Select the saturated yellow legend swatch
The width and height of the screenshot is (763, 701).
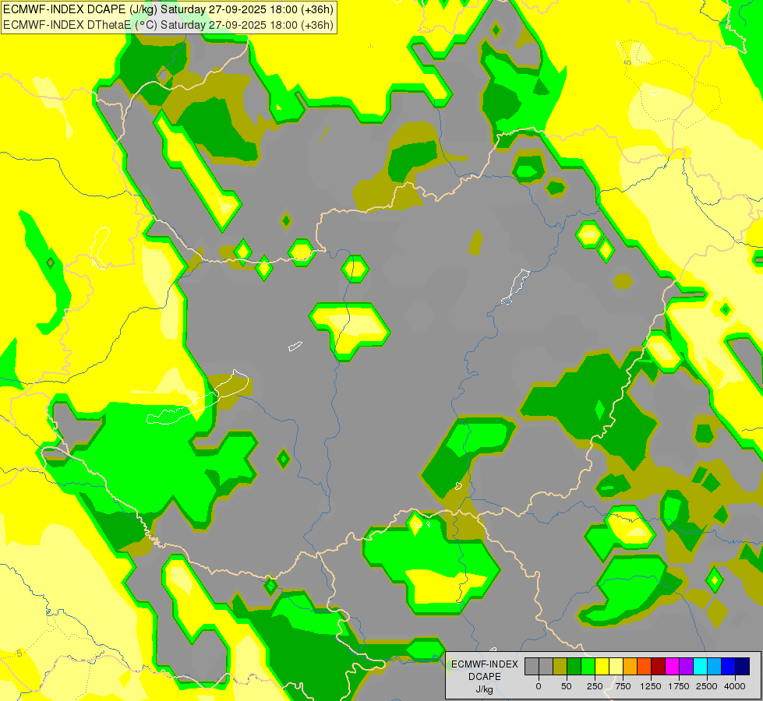coord(602,667)
